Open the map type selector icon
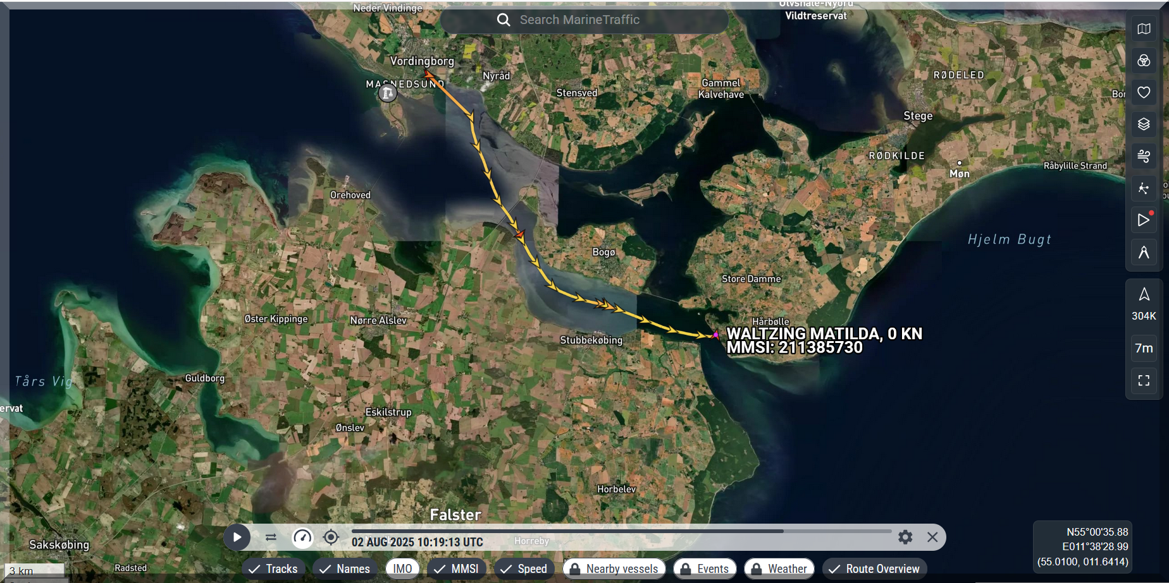The height and width of the screenshot is (583, 1169). 1144,29
